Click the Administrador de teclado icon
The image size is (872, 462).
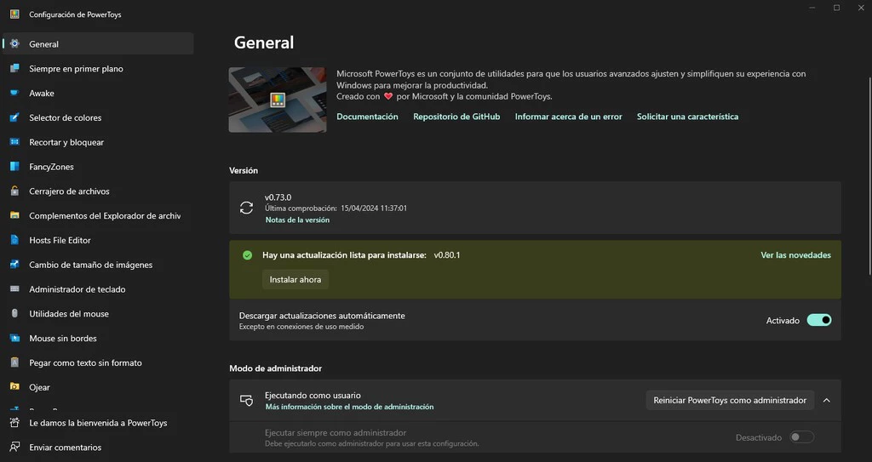click(x=15, y=288)
